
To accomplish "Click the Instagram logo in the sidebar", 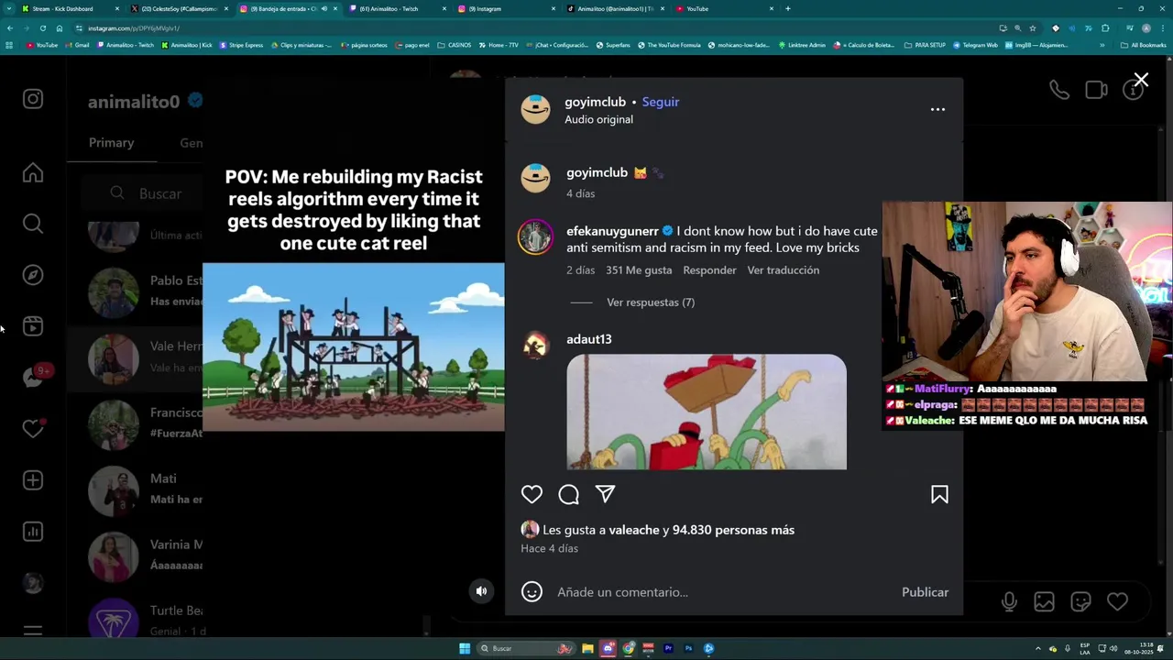I will [33, 99].
